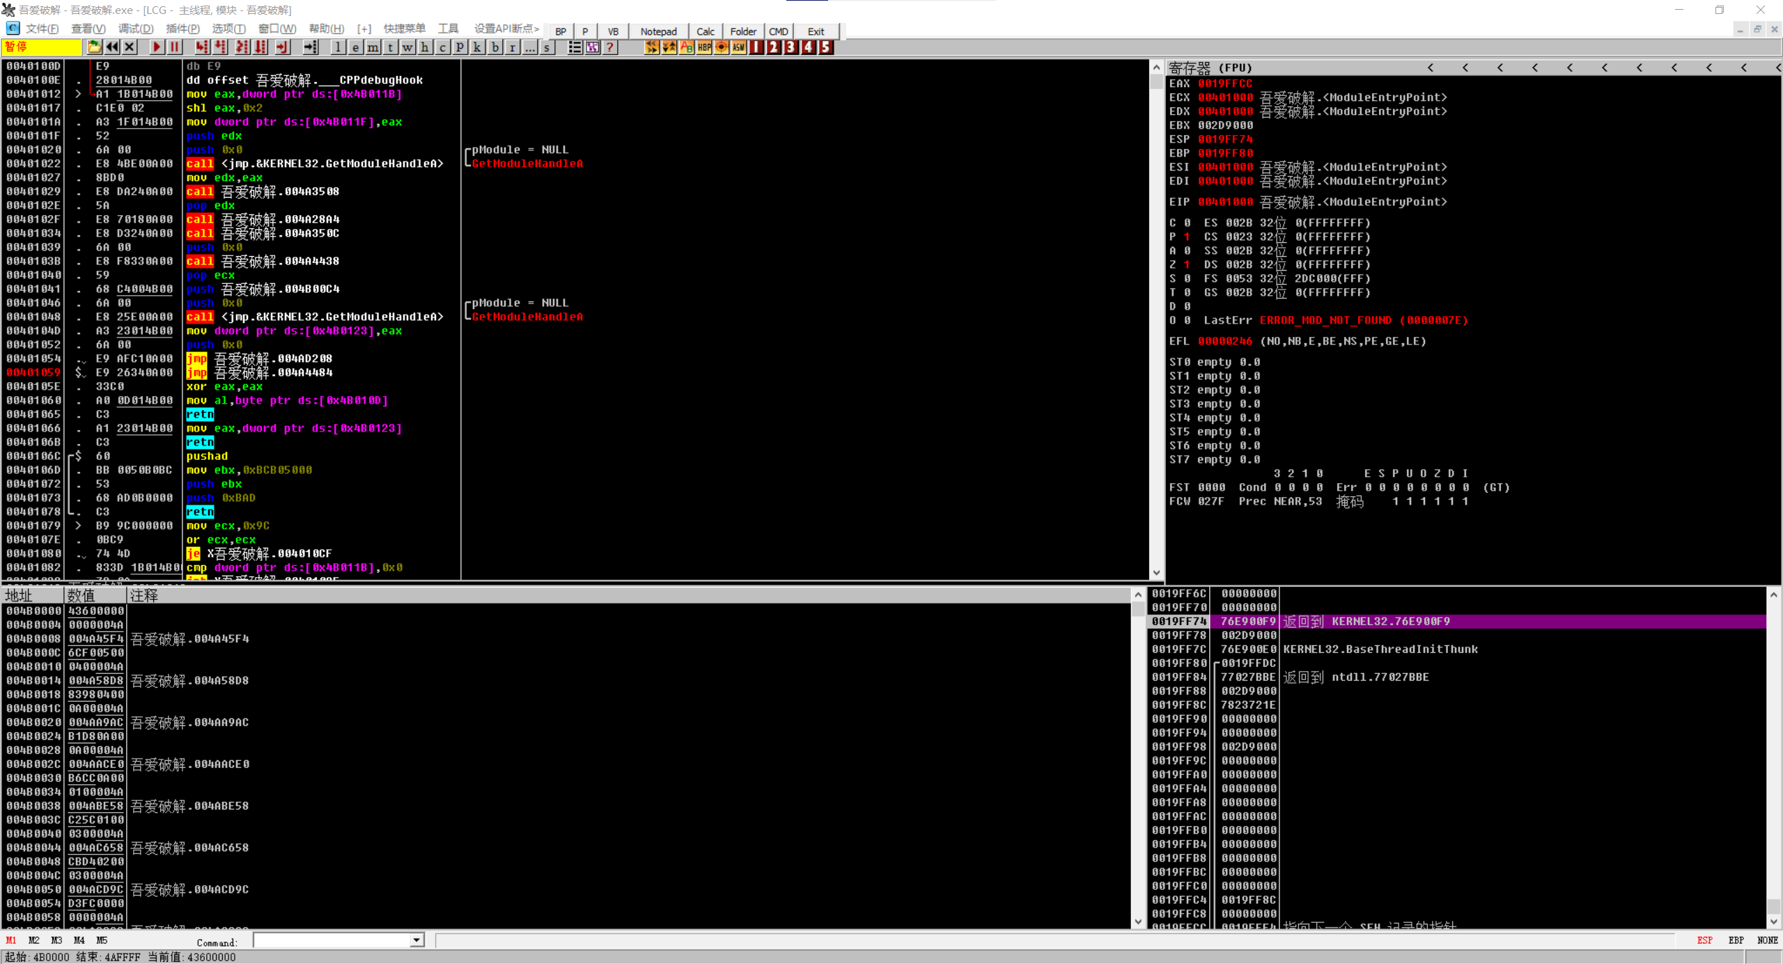Set stack addressing to NONE
The height and width of the screenshot is (964, 1783).
pos(1767,940)
